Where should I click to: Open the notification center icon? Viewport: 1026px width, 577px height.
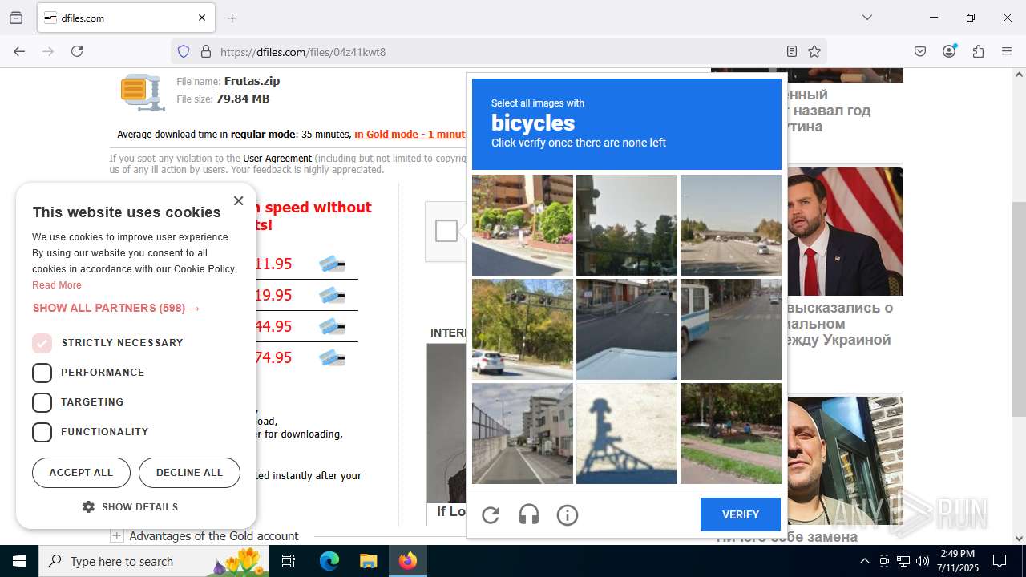tap(1000, 561)
